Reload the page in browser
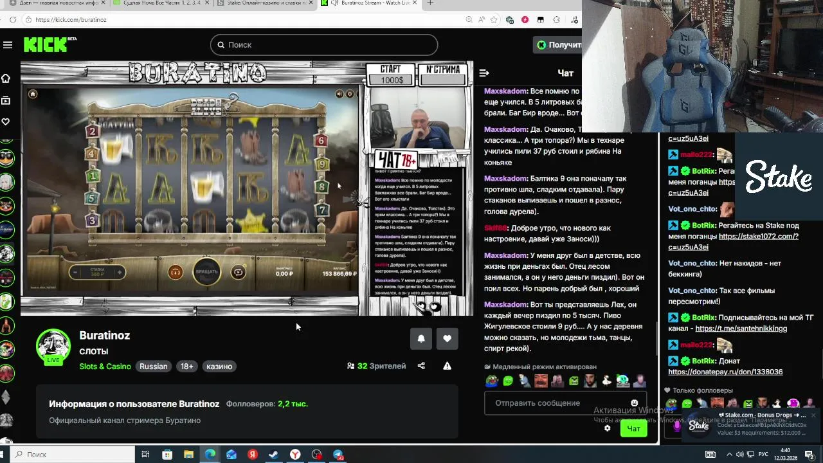This screenshot has height=463, width=823. [12, 20]
